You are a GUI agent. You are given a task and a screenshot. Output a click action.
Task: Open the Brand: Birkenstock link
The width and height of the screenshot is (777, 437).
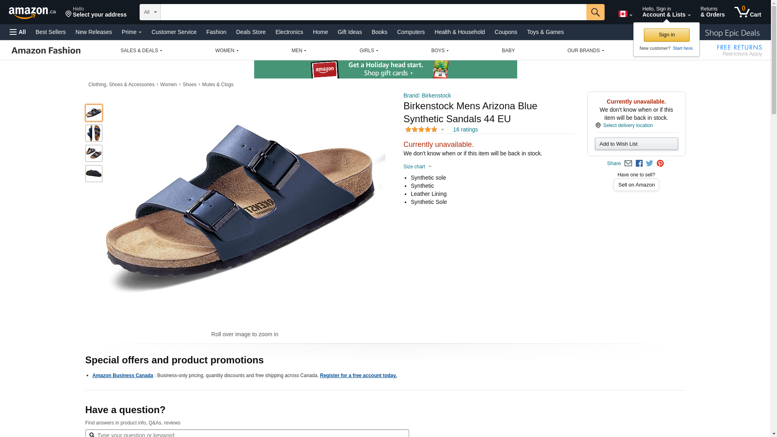click(x=427, y=95)
